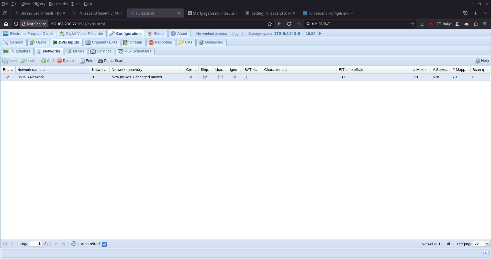This screenshot has height=259, width=491.
Task: Open the Recording configuration tab
Action: click(161, 42)
